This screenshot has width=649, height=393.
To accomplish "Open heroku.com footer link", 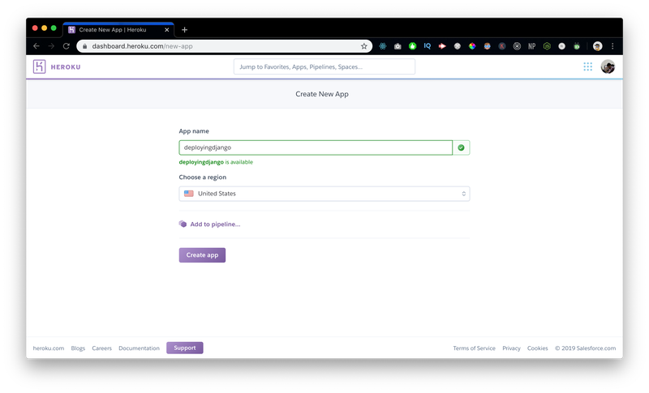I will (49, 348).
